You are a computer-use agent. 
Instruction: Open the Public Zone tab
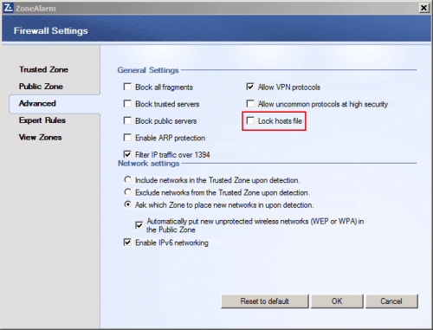point(41,87)
